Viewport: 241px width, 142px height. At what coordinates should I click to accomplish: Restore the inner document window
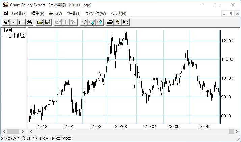coord(231,14)
